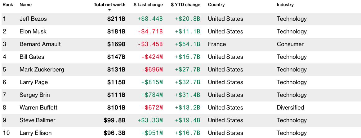Select Sergey Brin row name
Image resolution: width=361 pixels, height=138 pixels.
35,95
